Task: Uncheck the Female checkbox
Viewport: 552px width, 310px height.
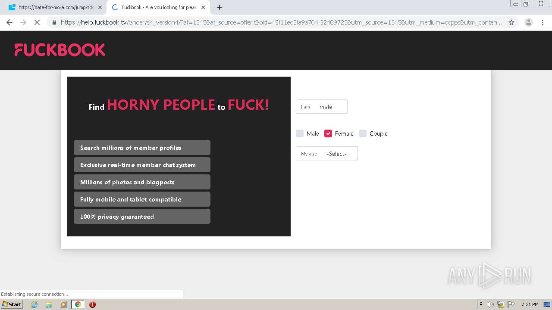Action: [x=328, y=133]
